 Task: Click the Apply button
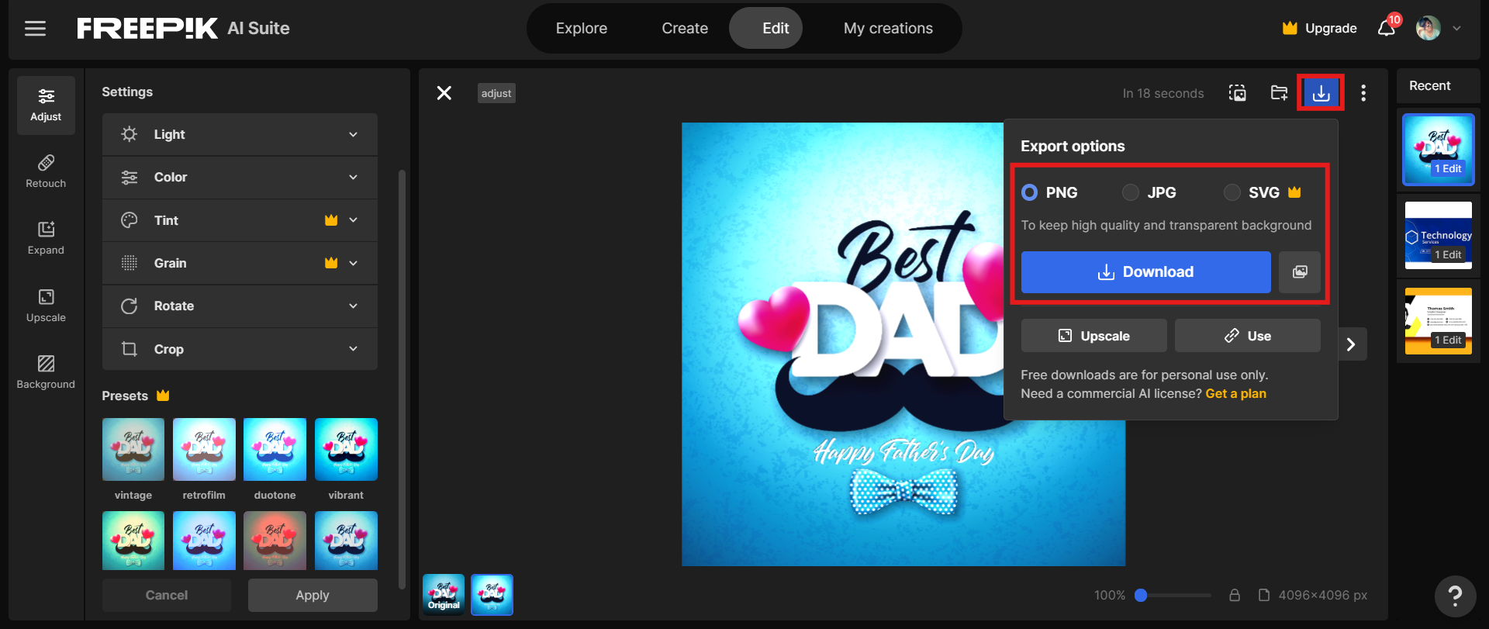click(x=313, y=595)
